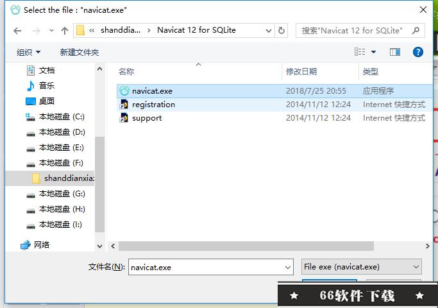The image size is (438, 308).
Task: Go back to the previous folder
Action: (17, 30)
